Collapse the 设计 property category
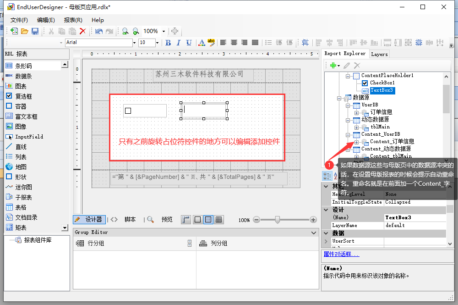The height and width of the screenshot is (305, 458). pyautogui.click(x=326, y=210)
